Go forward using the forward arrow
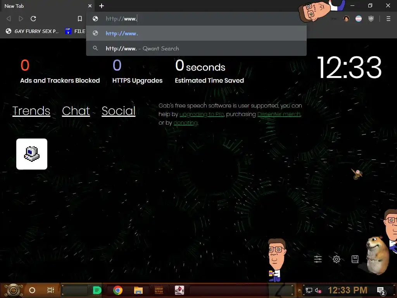The image size is (397, 298). click(21, 19)
